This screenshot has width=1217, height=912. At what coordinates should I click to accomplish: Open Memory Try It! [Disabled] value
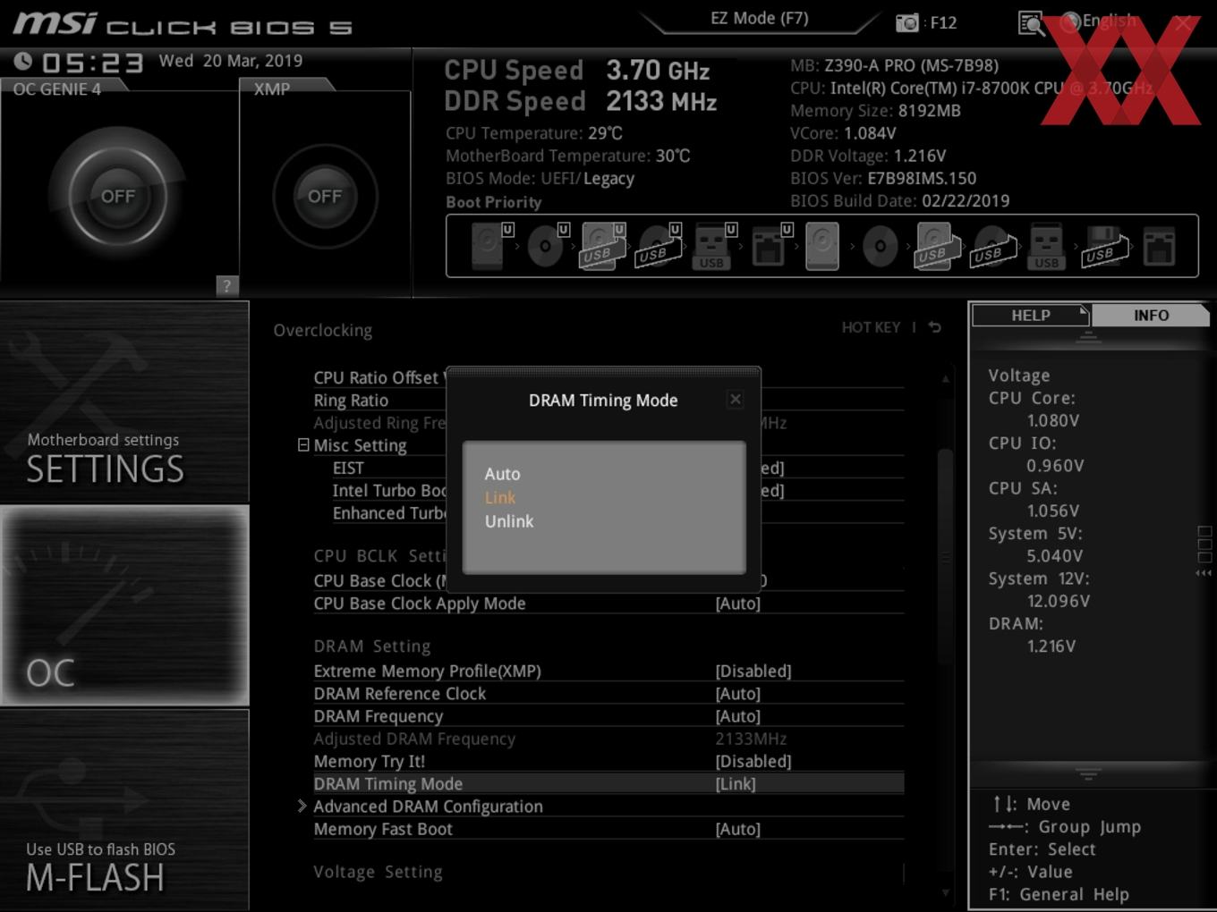[753, 762]
